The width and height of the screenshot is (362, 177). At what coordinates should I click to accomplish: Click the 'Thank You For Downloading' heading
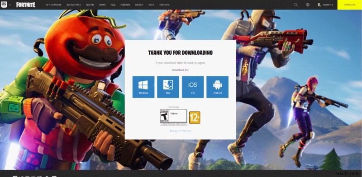pyautogui.click(x=180, y=53)
